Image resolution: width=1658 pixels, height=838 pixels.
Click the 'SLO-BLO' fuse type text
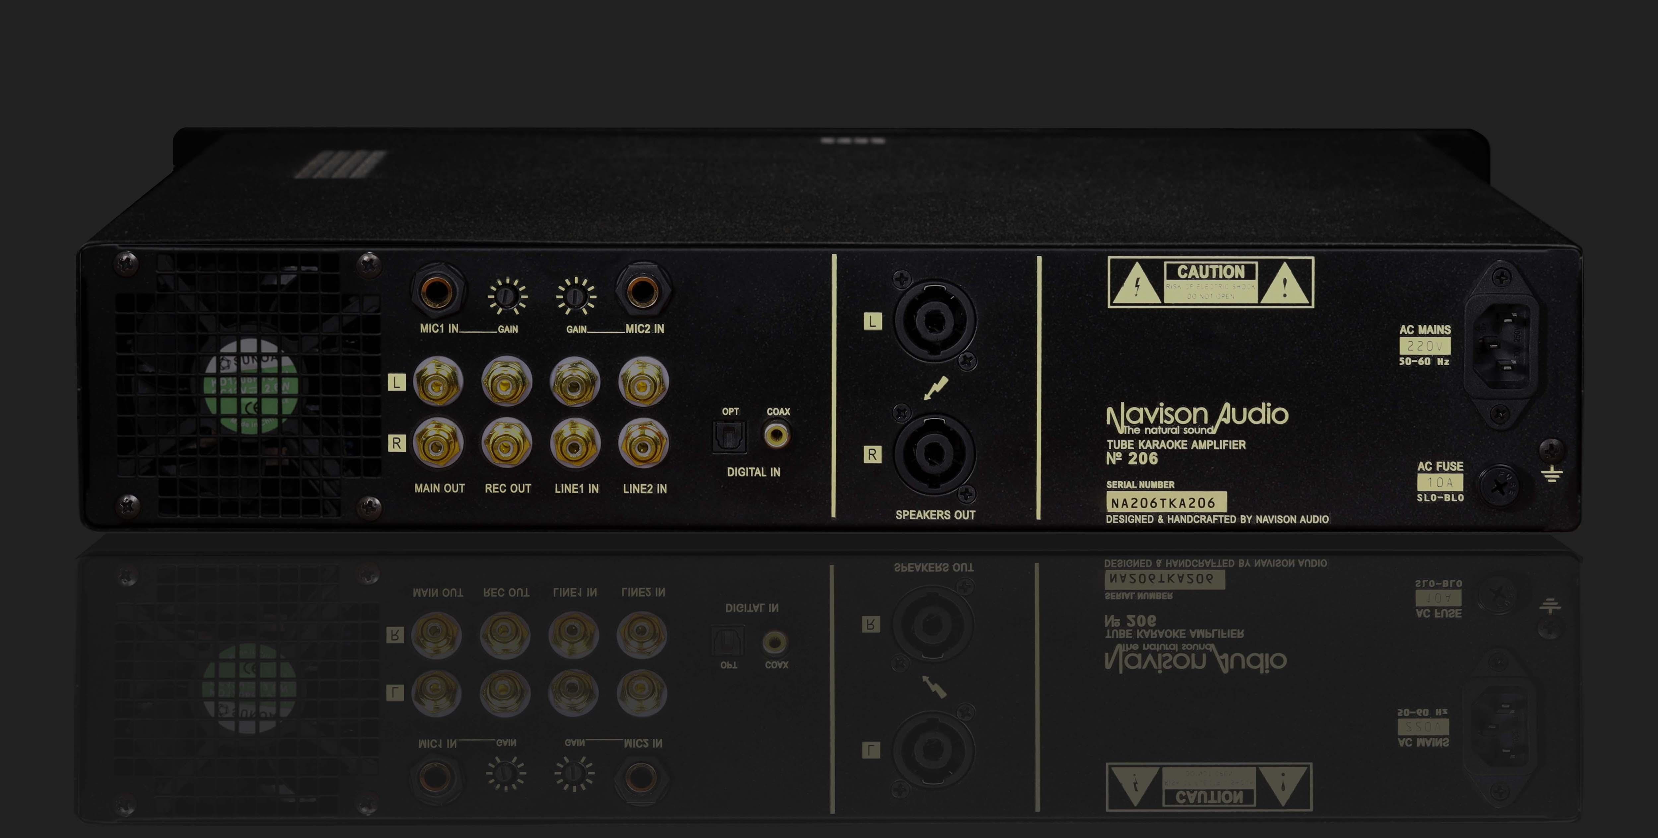point(1440,498)
